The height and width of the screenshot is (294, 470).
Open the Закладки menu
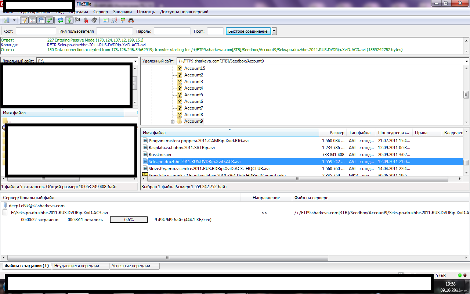(122, 12)
